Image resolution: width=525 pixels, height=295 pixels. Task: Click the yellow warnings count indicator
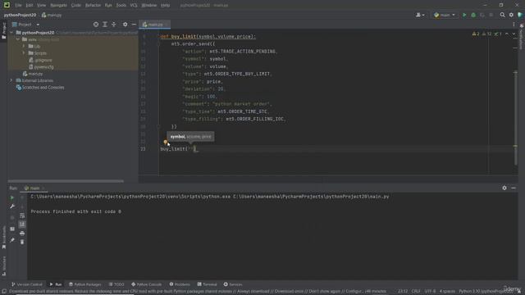[x=476, y=34]
